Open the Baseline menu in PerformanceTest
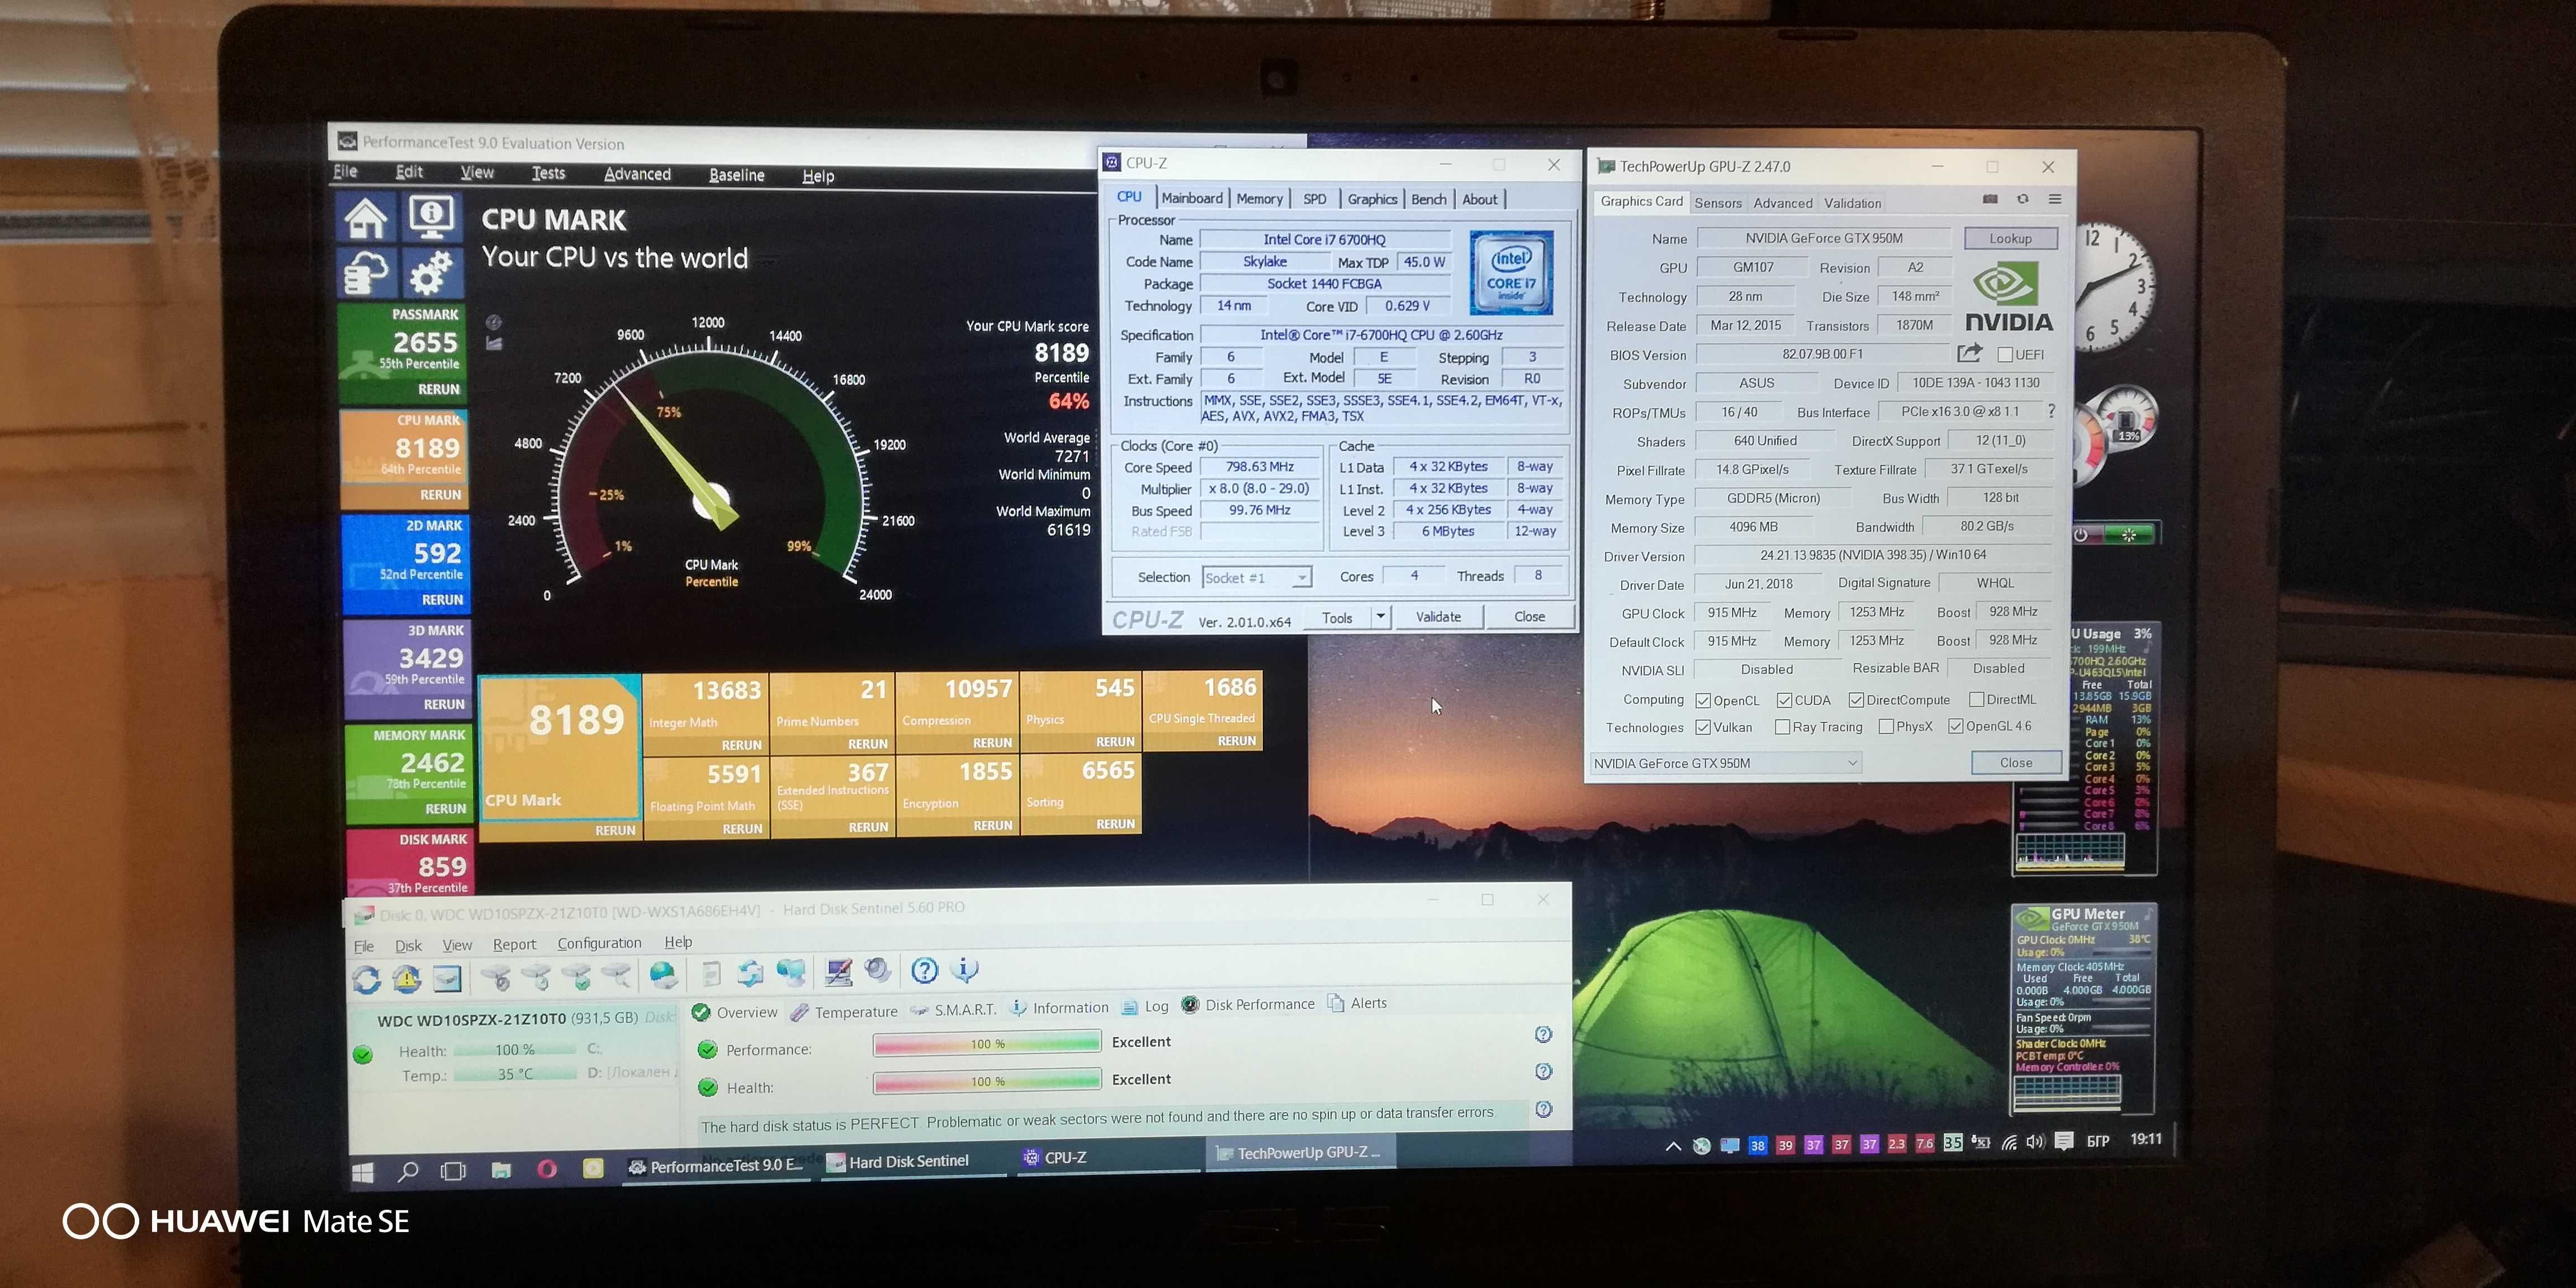The image size is (2576, 1288). [x=737, y=175]
